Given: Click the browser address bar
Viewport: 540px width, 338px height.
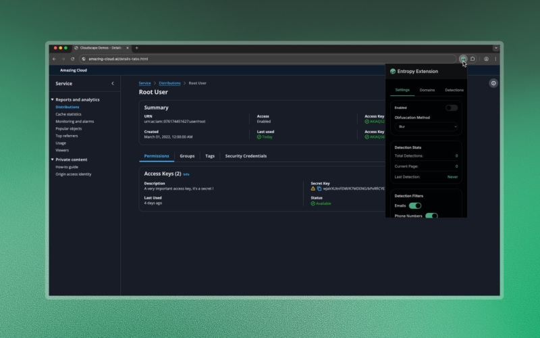Looking at the screenshot, I should pos(270,59).
